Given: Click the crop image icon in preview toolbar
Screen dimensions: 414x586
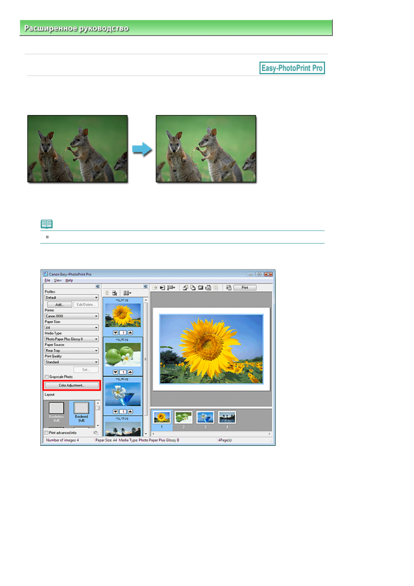Looking at the screenshot, I should coord(200,287).
